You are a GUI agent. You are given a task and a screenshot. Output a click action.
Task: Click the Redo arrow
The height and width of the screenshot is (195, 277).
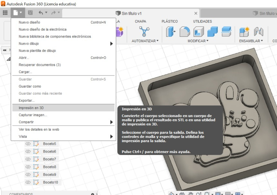tap(53, 13)
